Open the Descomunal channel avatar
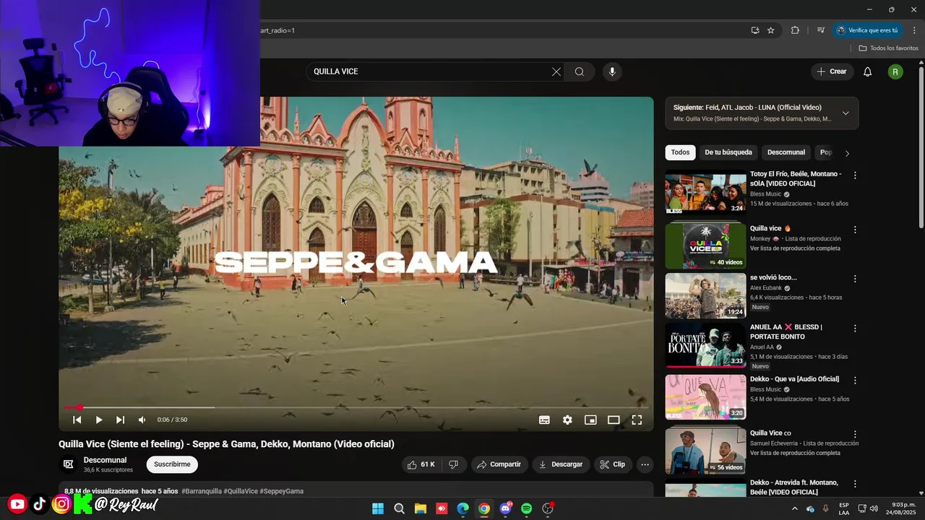Image resolution: width=925 pixels, height=520 pixels. point(69,464)
